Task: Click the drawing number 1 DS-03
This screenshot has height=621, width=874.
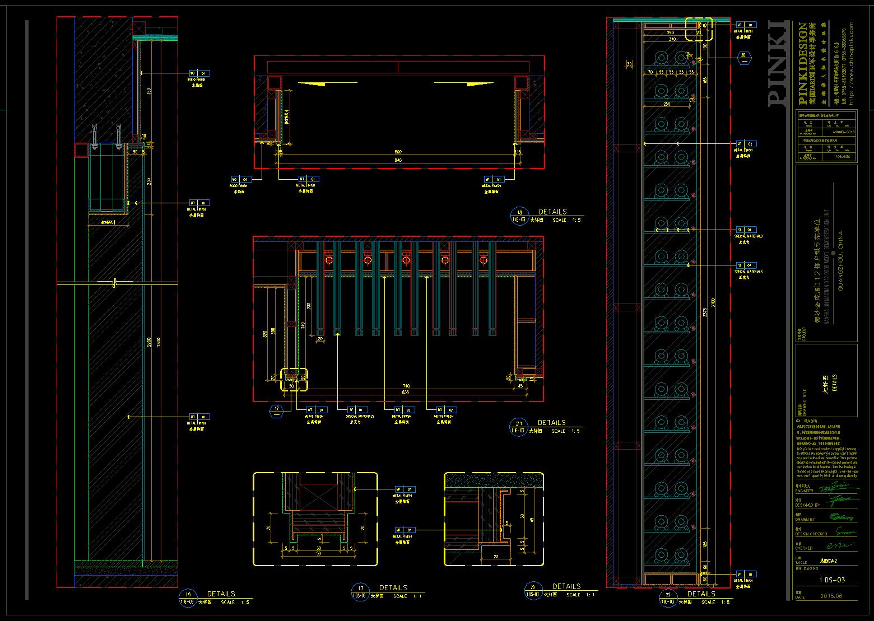Action: pos(832,580)
